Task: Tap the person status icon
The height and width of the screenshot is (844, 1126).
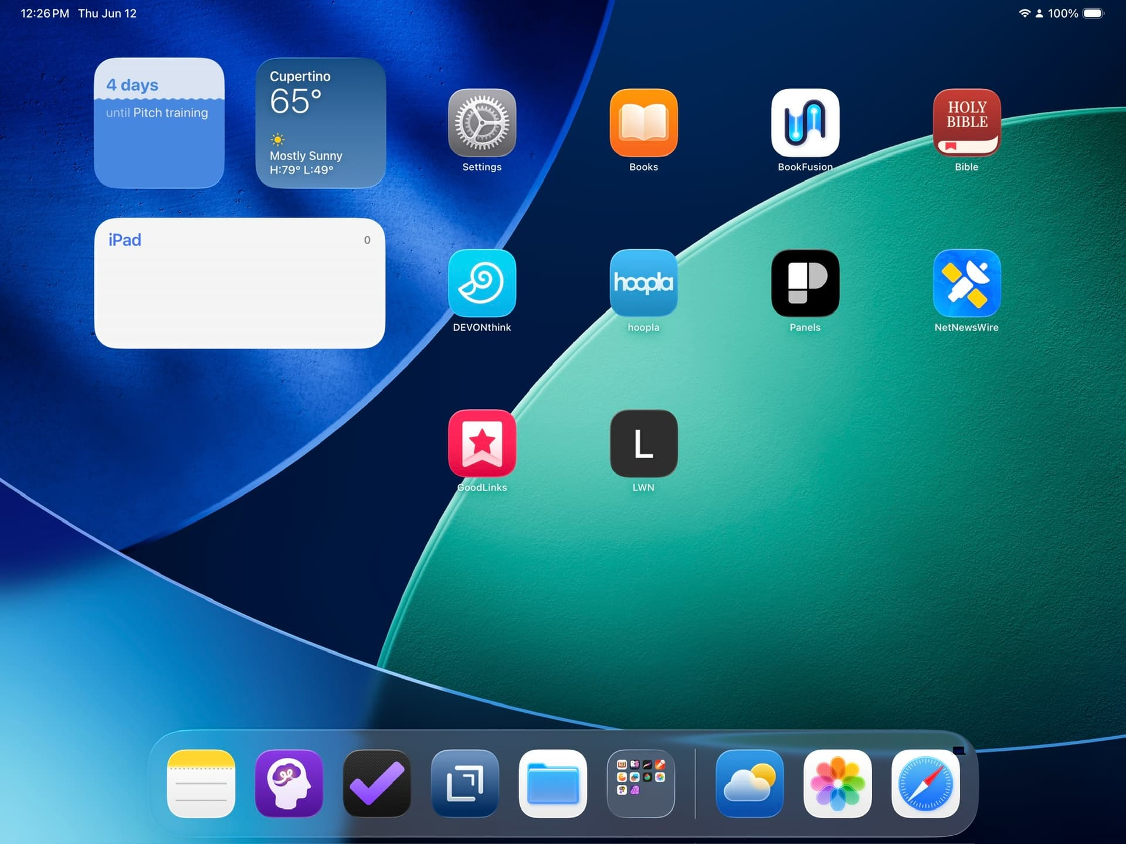Action: (x=1039, y=13)
